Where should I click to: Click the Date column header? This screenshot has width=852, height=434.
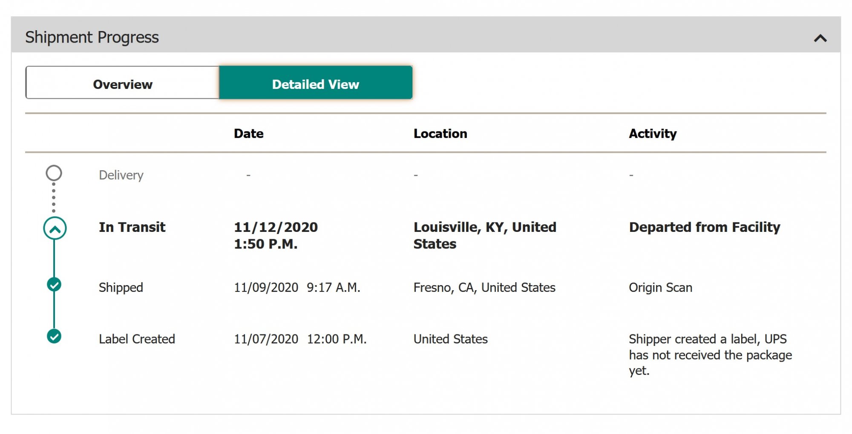click(248, 134)
